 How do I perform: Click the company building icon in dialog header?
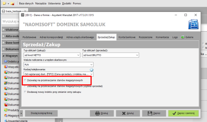click(193, 24)
